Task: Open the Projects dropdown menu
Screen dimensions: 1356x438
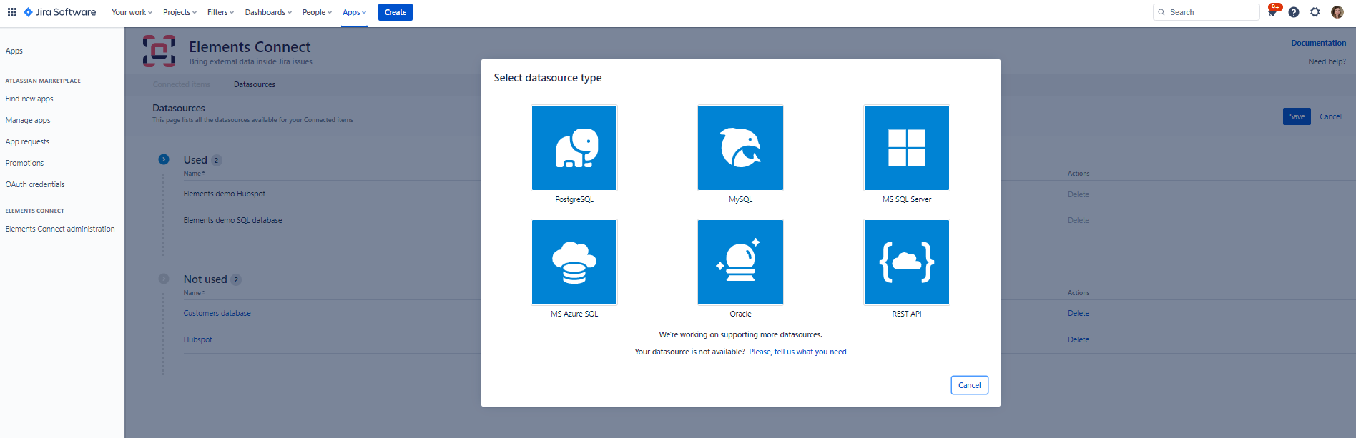Action: click(x=180, y=12)
